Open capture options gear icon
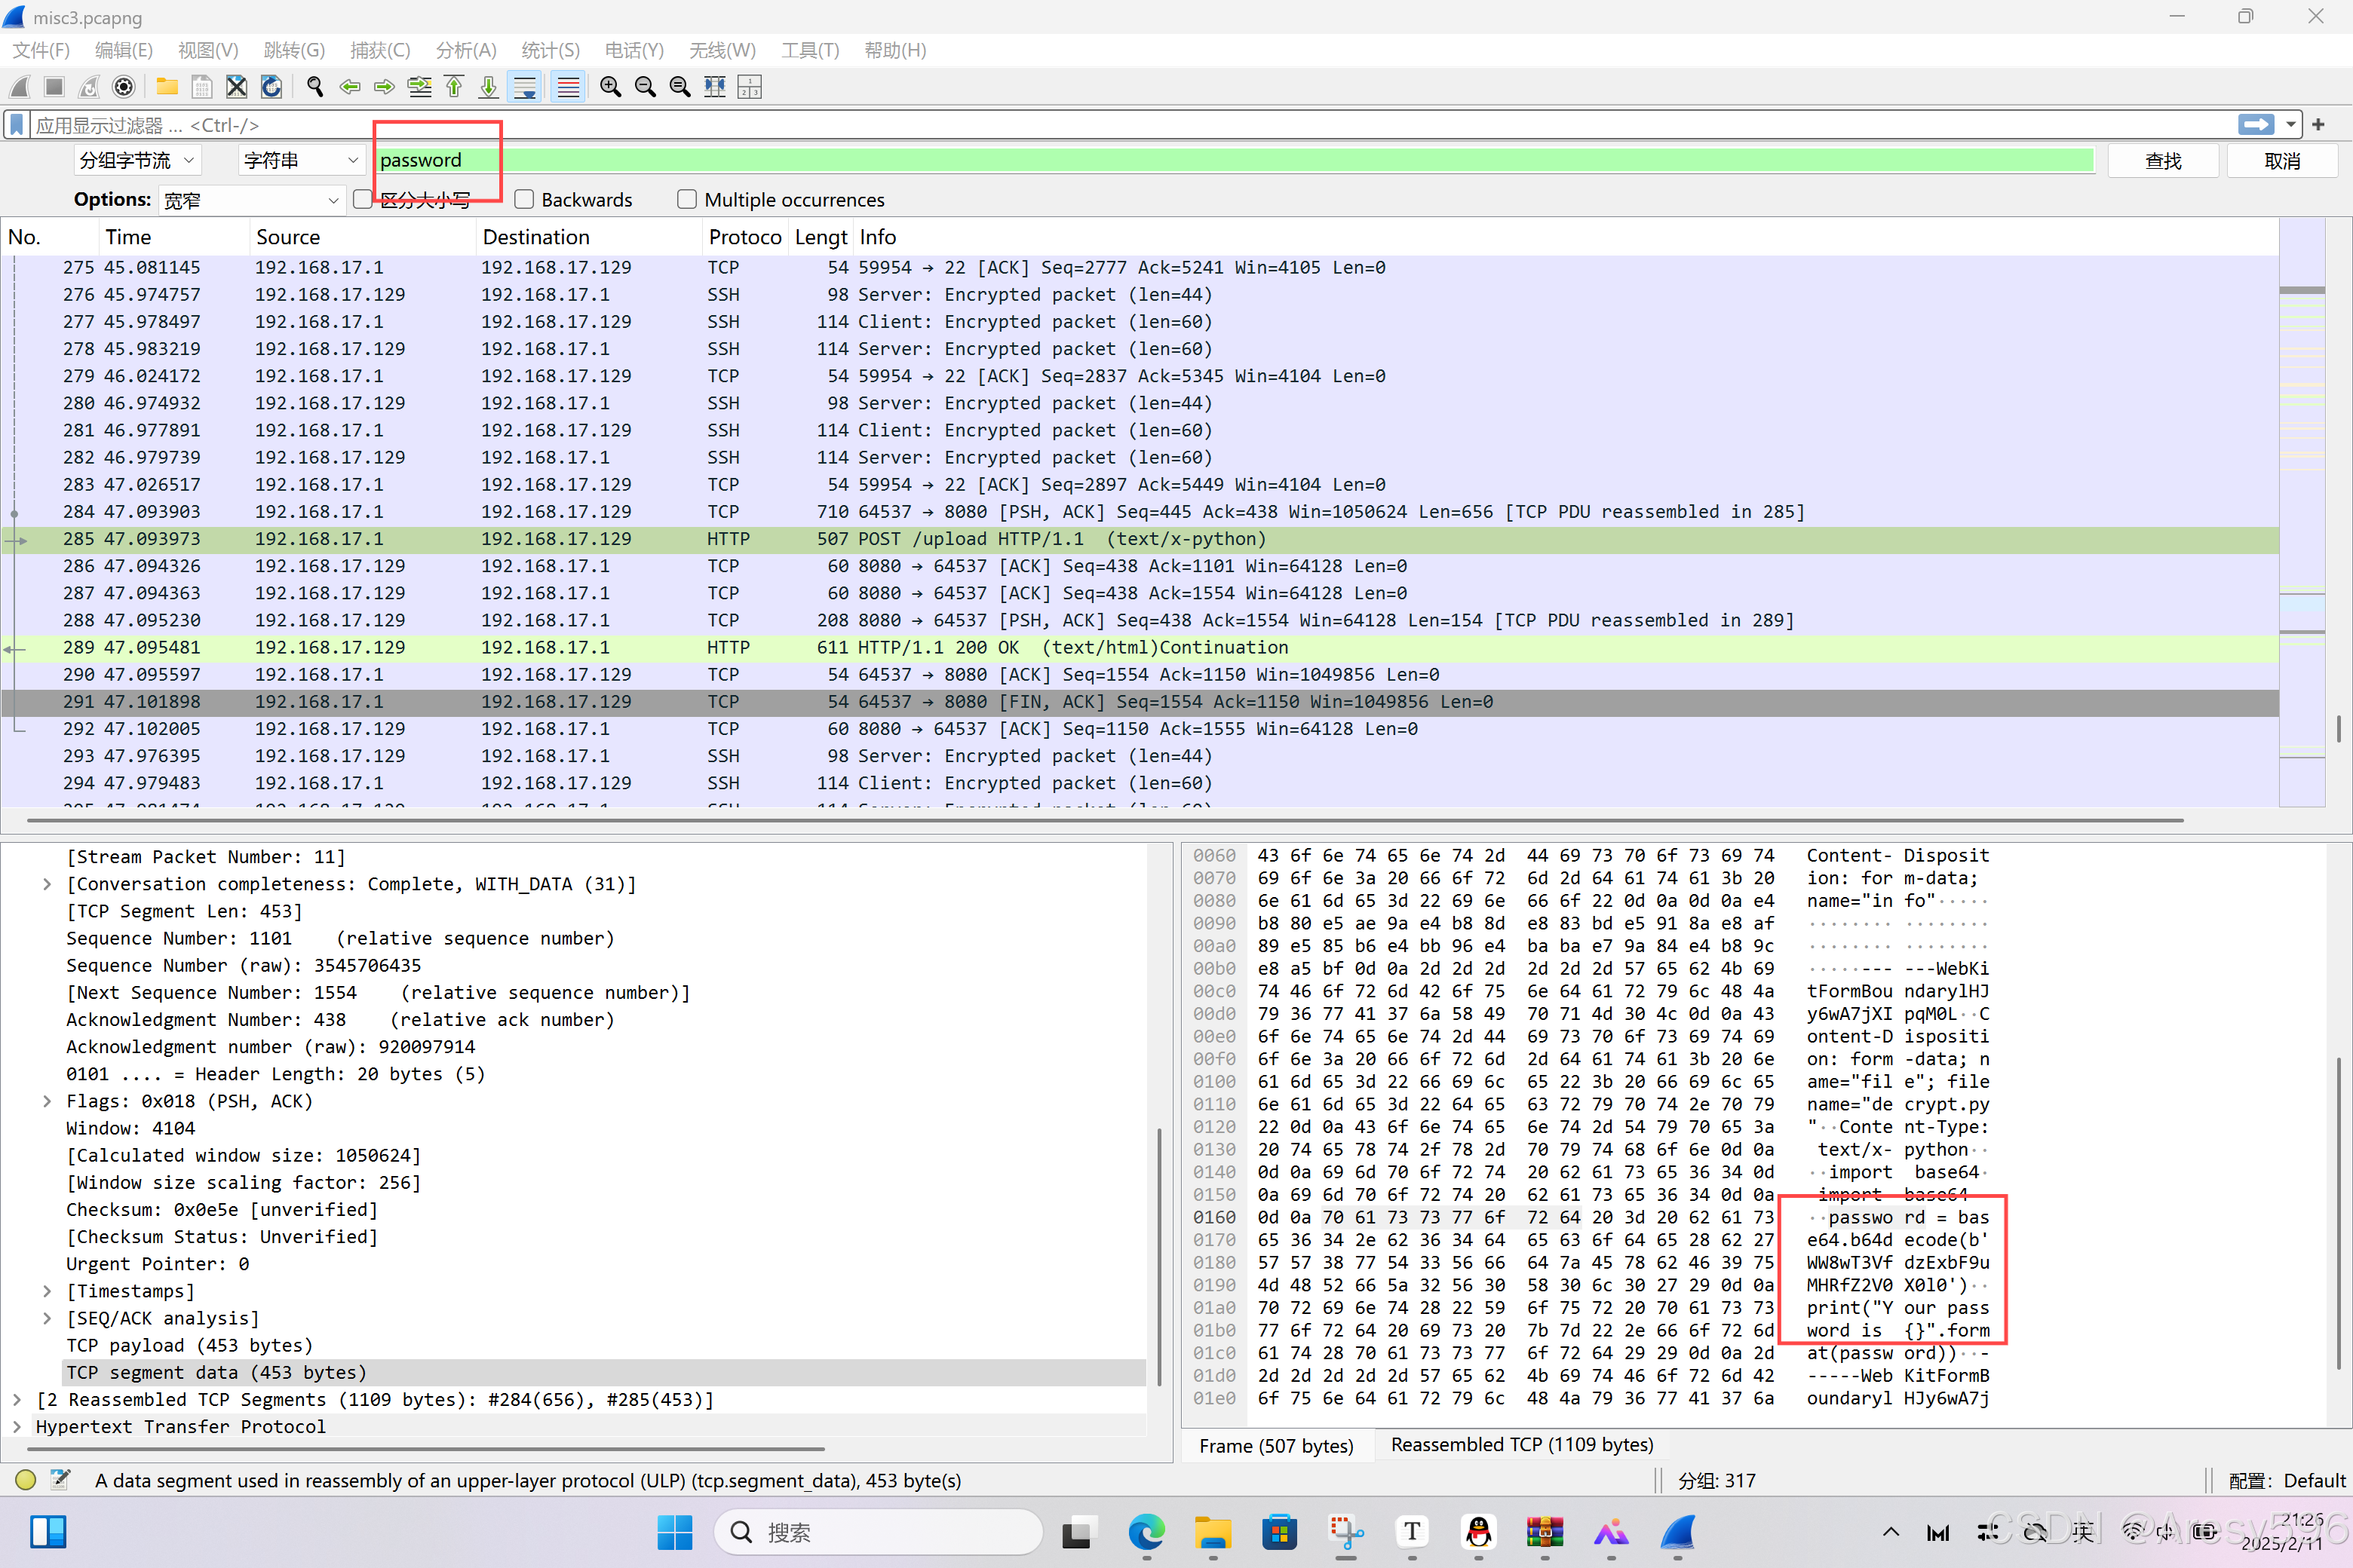 click(124, 87)
